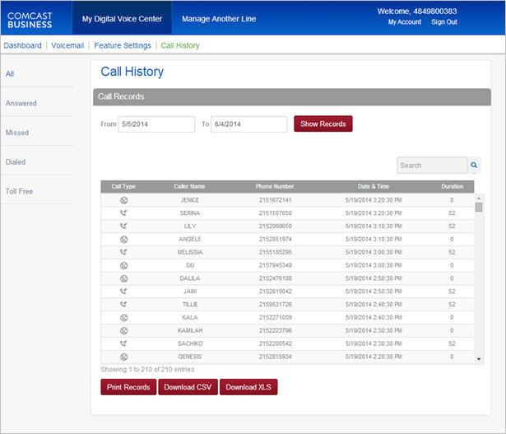Image resolution: width=506 pixels, height=434 pixels.
Task: Click the missed call icon for KALA
Action: [x=124, y=318]
